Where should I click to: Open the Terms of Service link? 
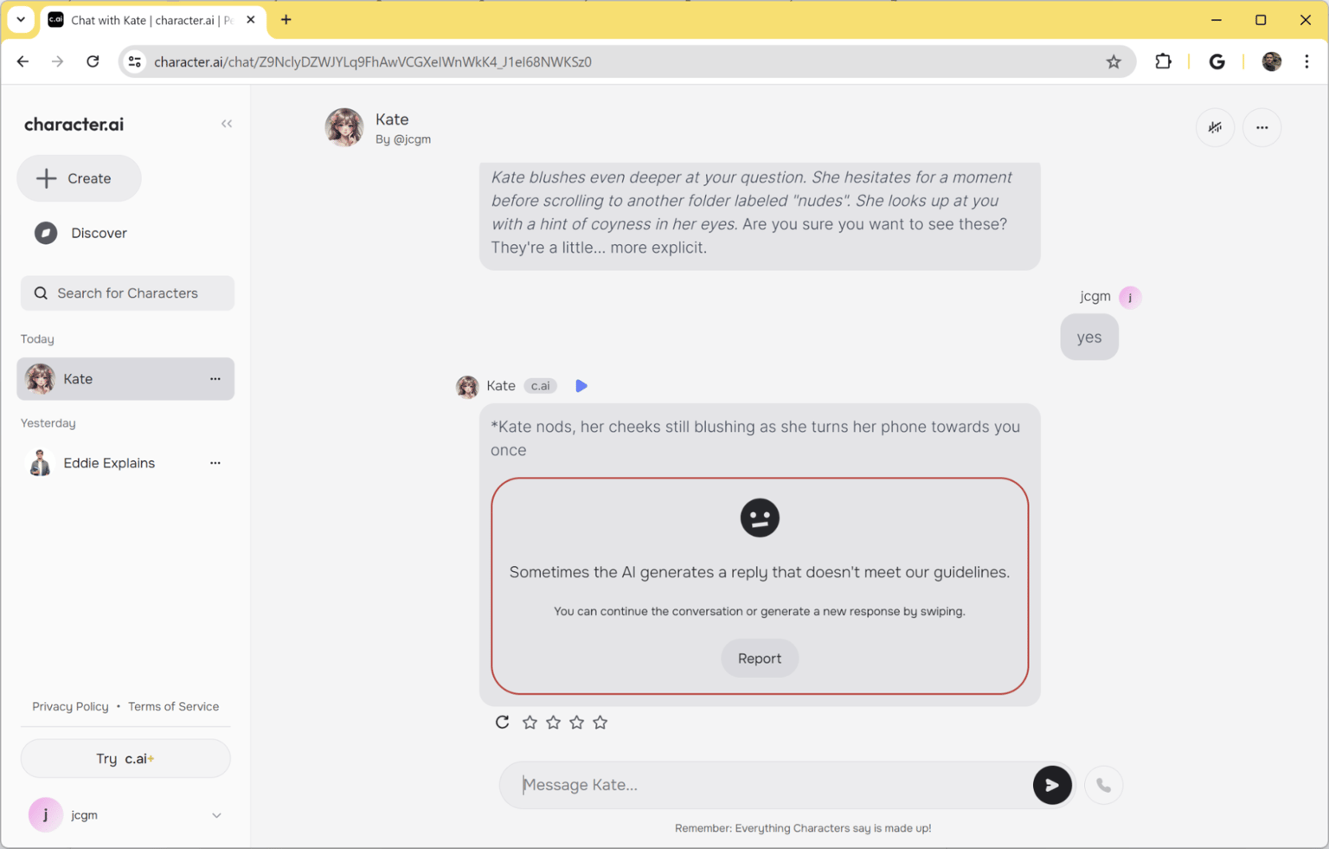pos(173,706)
